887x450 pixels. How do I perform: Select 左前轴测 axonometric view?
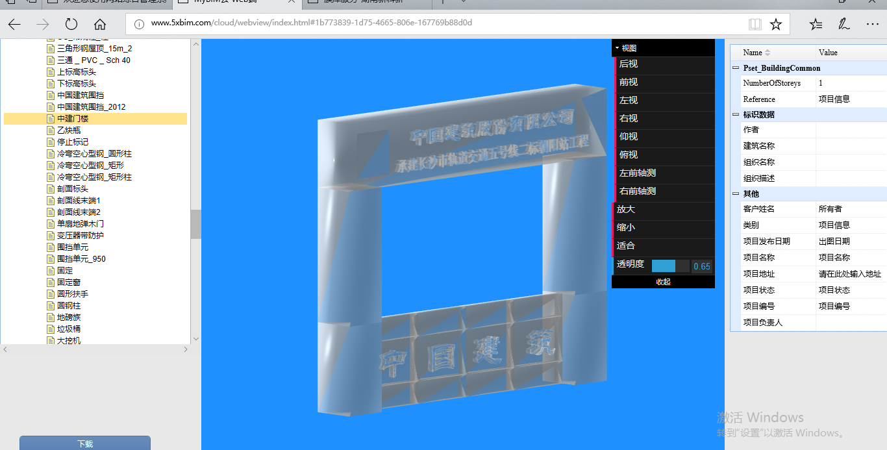[664, 173]
